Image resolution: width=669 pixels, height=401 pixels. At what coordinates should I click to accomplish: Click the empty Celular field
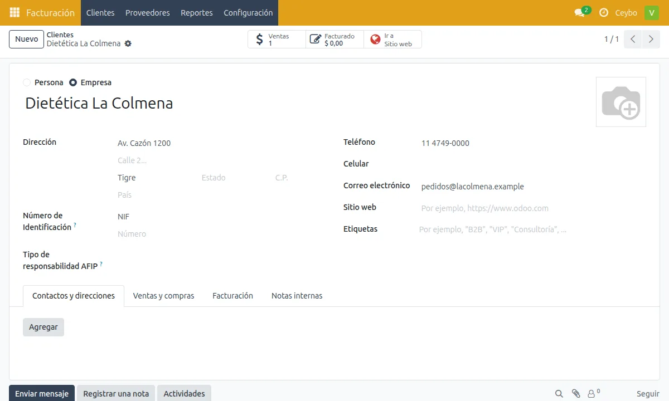click(532, 164)
